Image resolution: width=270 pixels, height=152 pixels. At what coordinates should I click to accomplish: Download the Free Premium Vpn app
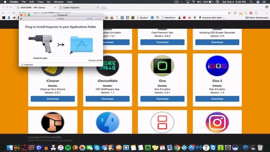(162, 42)
